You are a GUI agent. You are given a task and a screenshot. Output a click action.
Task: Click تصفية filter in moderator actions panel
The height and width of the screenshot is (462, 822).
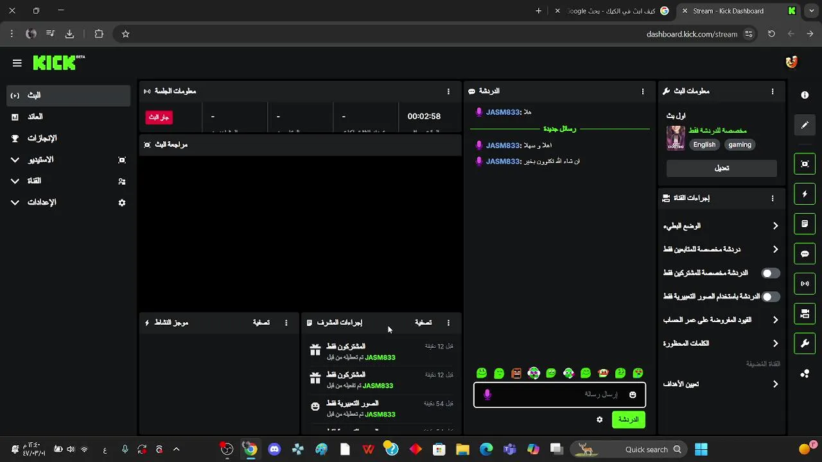coord(423,323)
